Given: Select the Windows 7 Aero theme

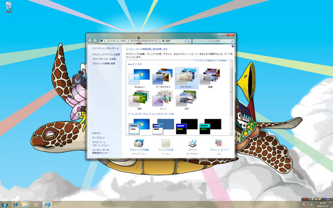Looking at the screenshot, I should coord(139,78).
